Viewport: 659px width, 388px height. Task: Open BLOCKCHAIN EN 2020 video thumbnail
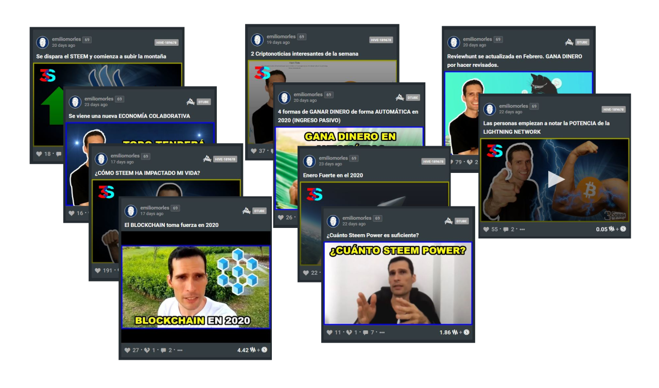tap(196, 287)
